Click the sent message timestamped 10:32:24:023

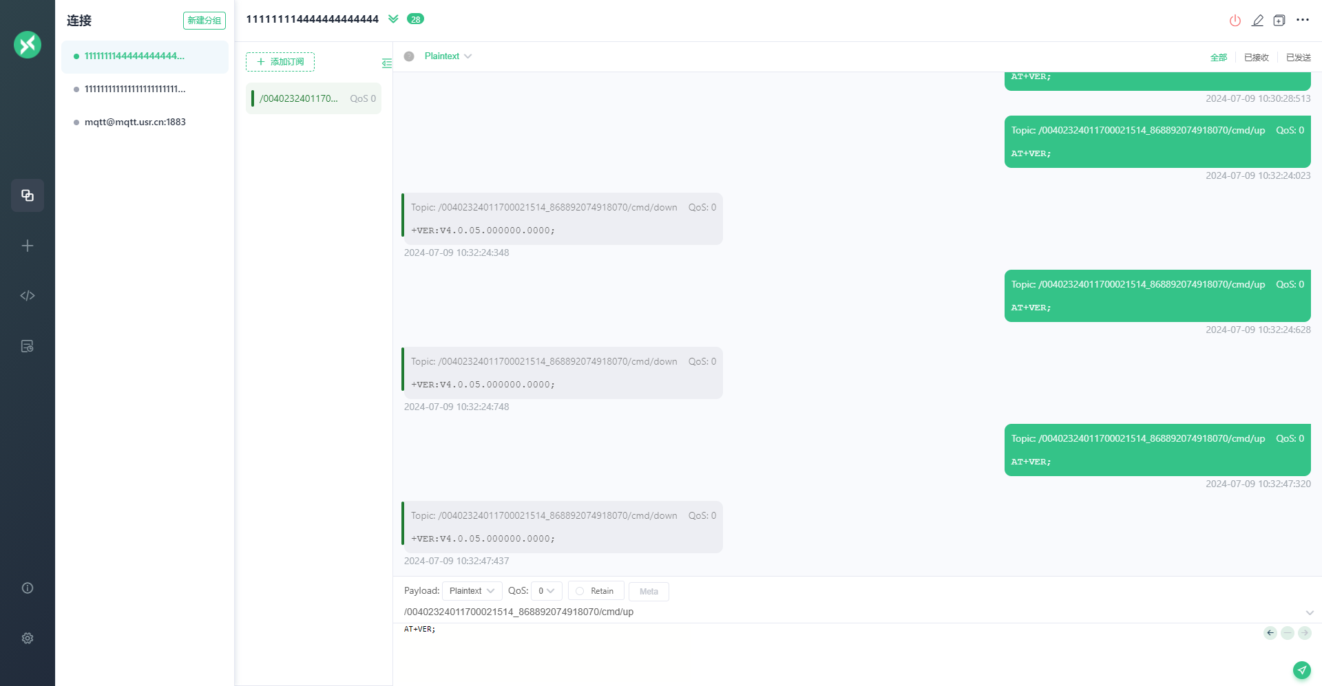tap(1157, 142)
